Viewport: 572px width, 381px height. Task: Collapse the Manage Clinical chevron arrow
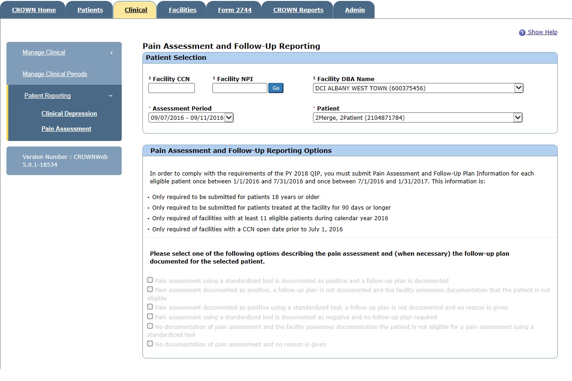click(x=112, y=53)
